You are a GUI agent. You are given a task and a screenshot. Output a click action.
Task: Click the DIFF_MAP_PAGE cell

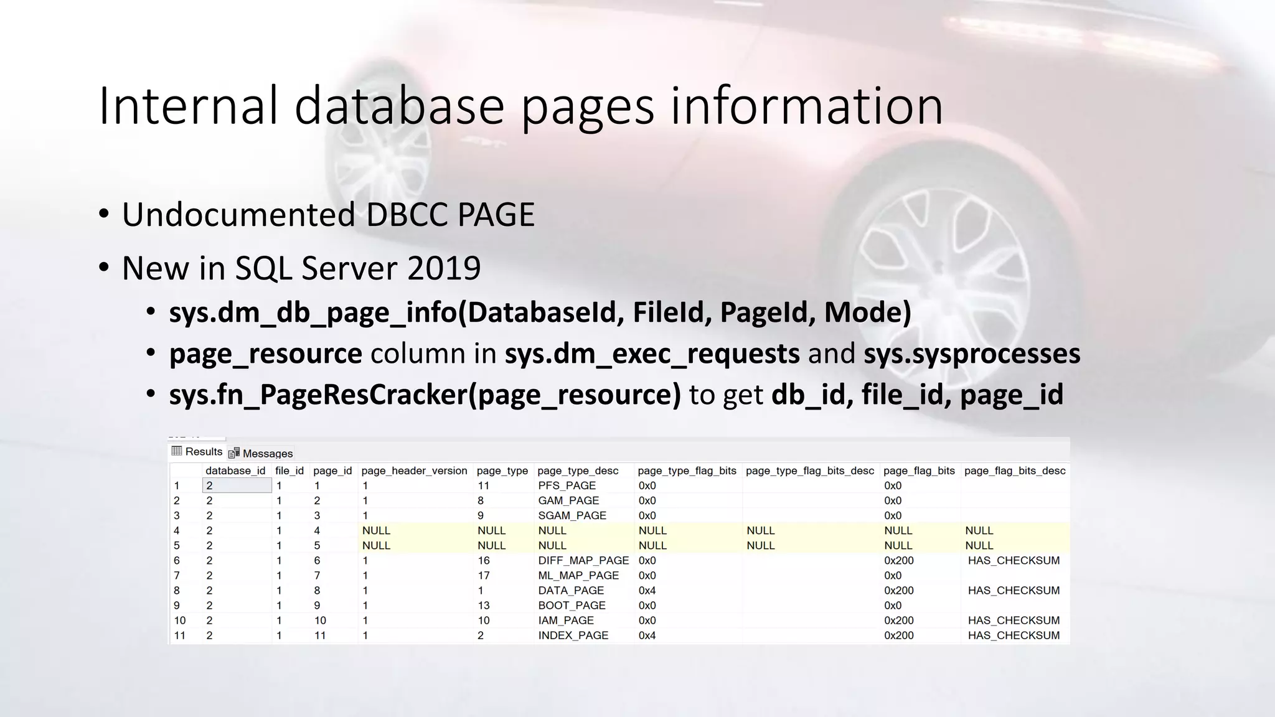coord(583,560)
